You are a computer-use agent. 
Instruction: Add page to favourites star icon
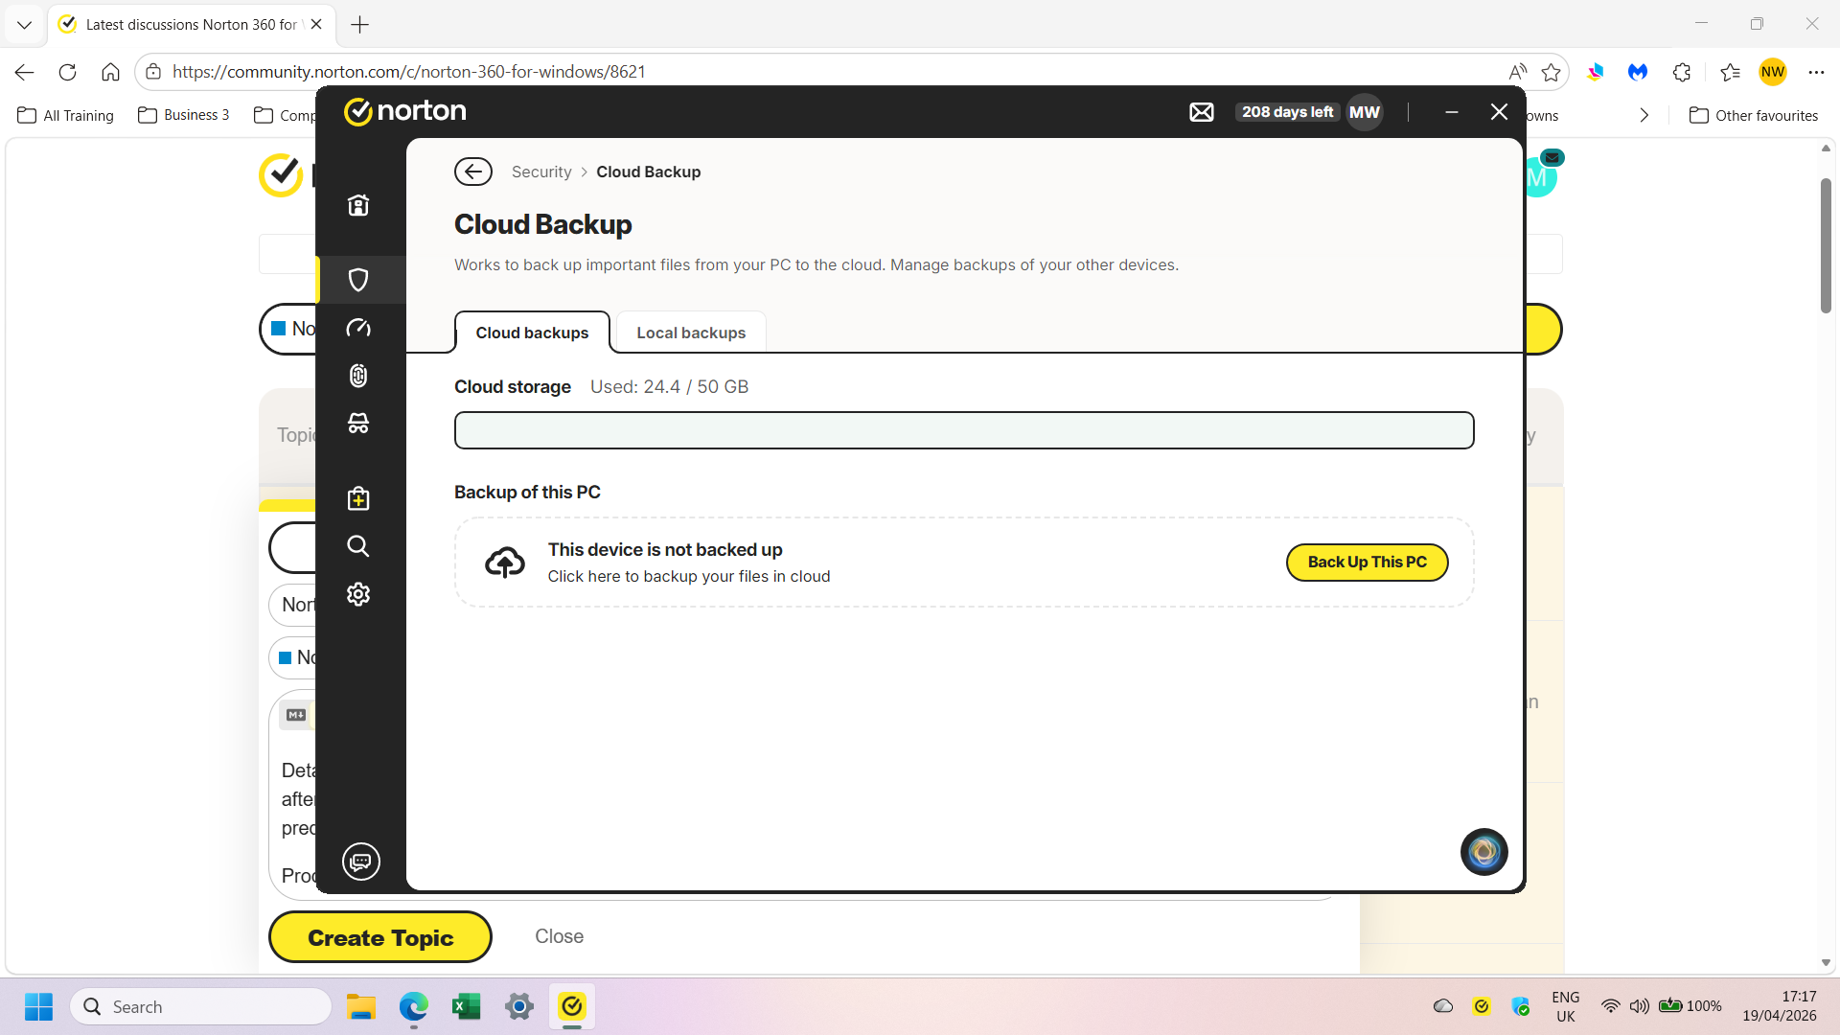1552,72
